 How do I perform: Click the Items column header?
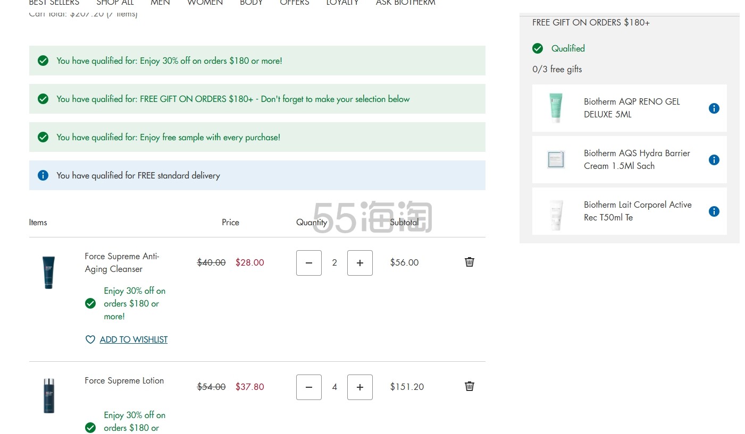pyautogui.click(x=38, y=223)
